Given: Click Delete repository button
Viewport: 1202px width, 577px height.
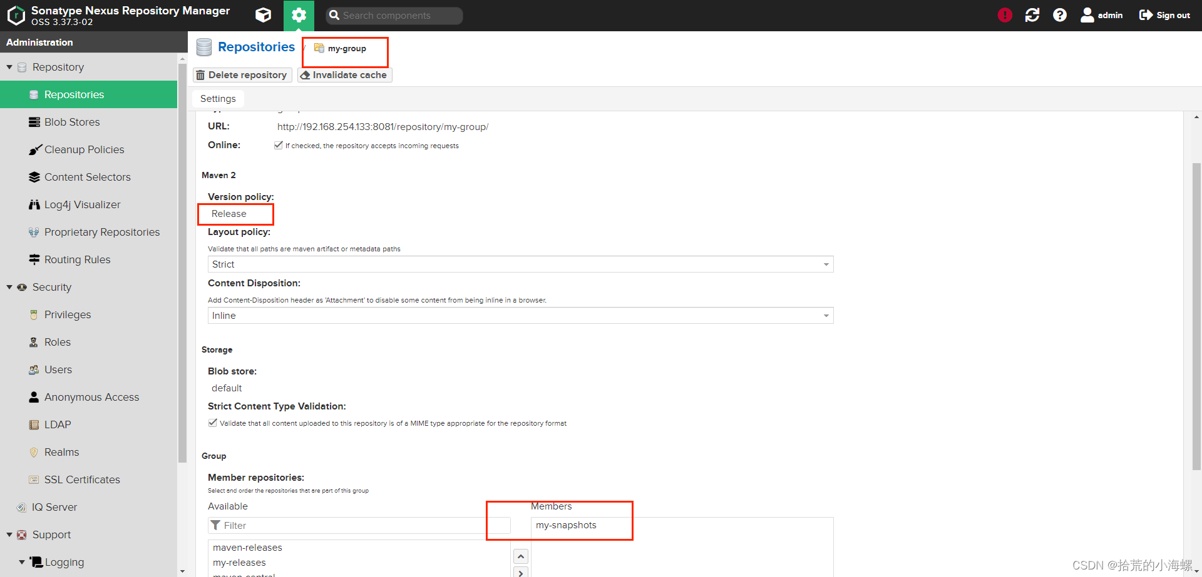Looking at the screenshot, I should 242,75.
